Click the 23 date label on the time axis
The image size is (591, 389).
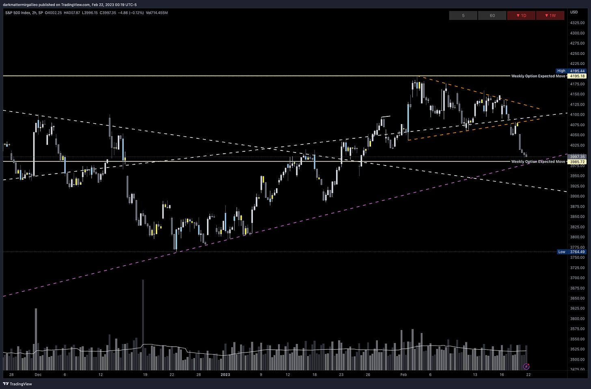(341, 375)
